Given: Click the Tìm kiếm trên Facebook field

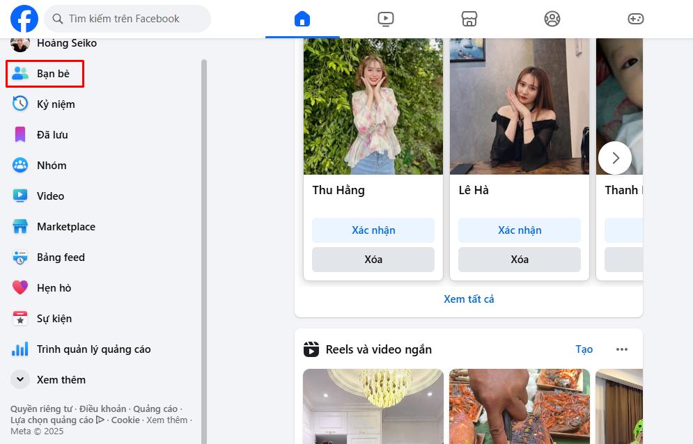Looking at the screenshot, I should (x=127, y=19).
